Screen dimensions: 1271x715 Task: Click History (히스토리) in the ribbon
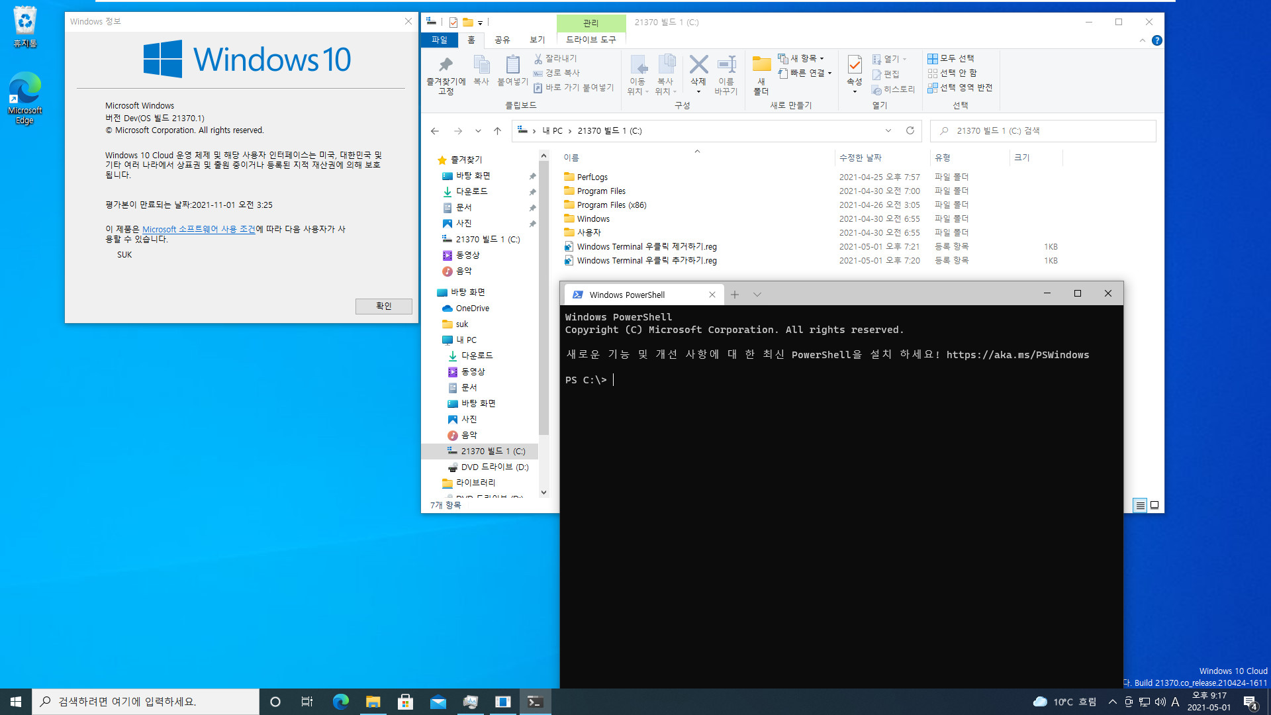coord(893,89)
